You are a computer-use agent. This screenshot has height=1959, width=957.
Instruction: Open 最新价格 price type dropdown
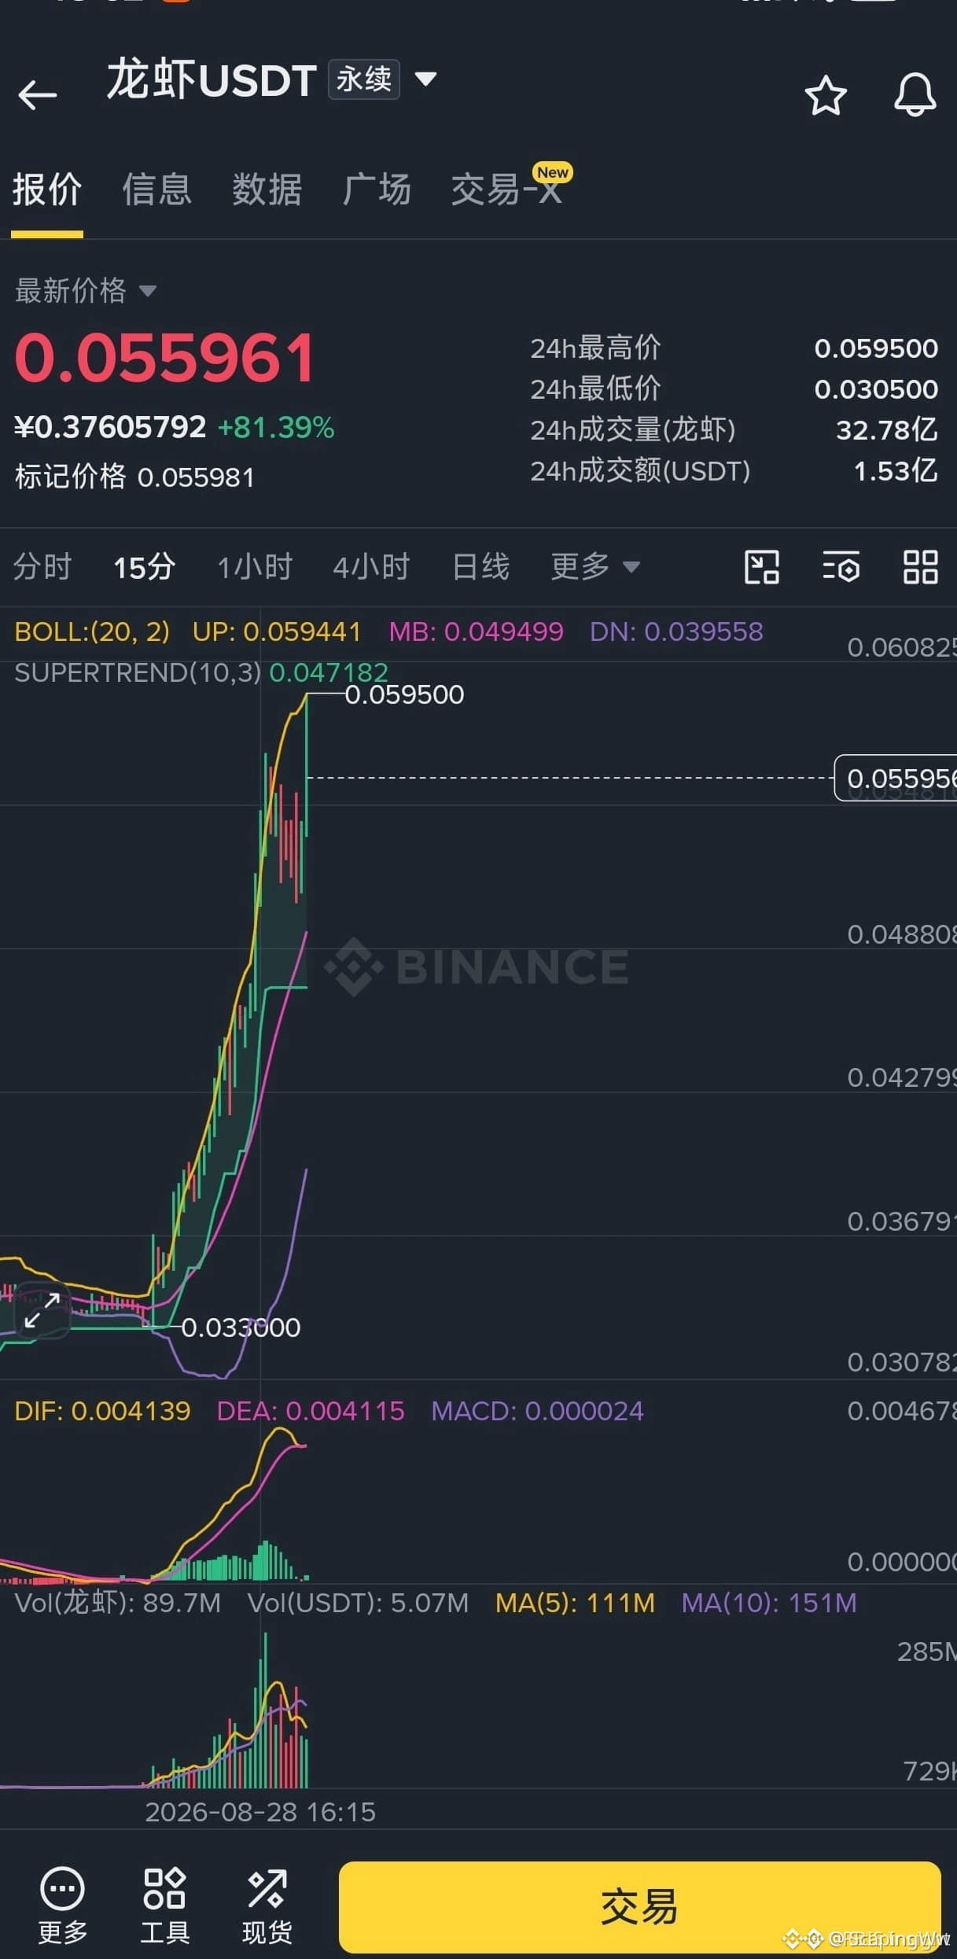click(85, 291)
